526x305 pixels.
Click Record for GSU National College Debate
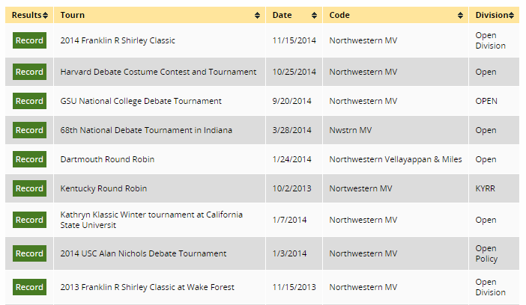click(x=29, y=101)
